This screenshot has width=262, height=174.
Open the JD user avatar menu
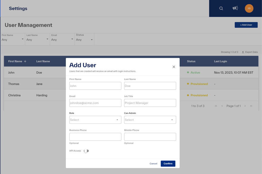point(249,8)
